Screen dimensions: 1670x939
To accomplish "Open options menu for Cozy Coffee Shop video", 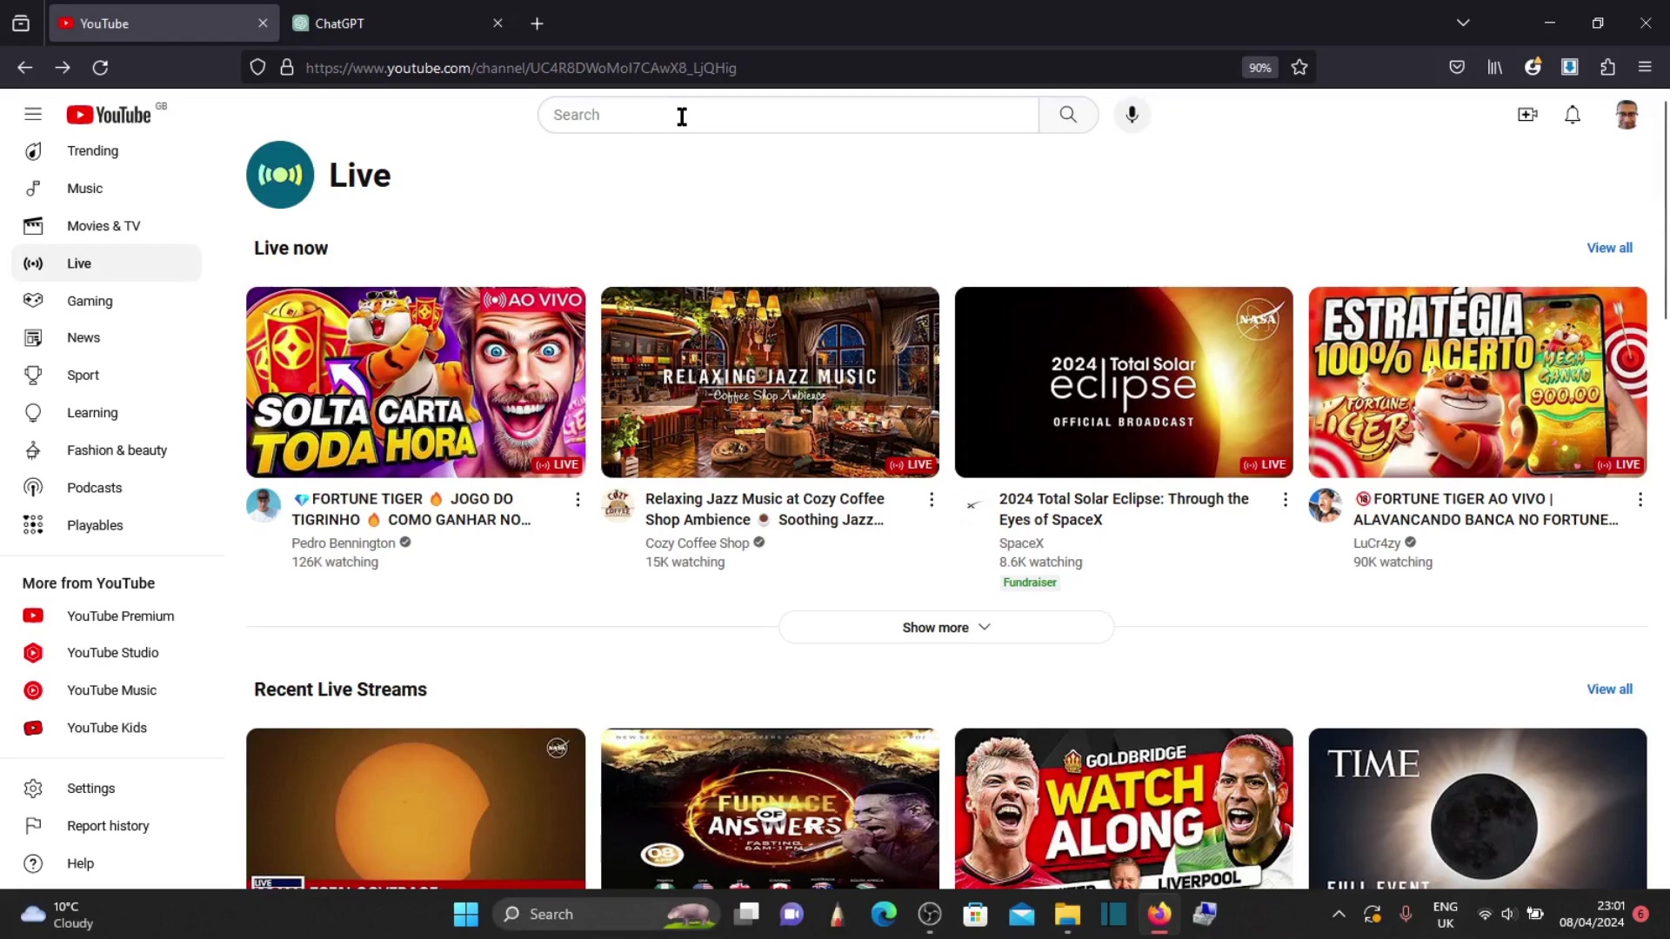I will (932, 499).
